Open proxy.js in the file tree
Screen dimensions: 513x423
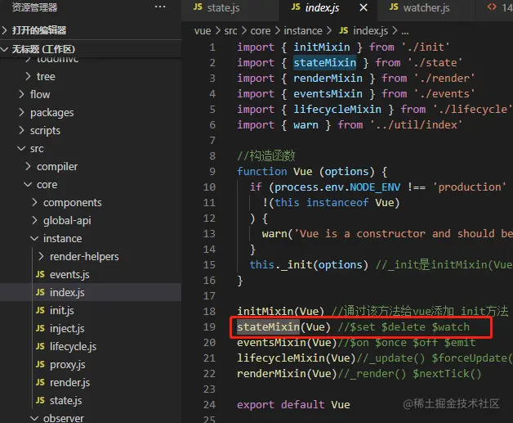tap(91, 364)
